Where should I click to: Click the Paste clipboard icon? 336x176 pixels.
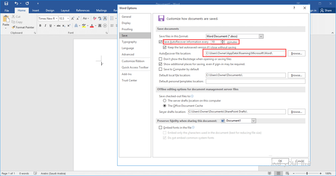(6, 19)
